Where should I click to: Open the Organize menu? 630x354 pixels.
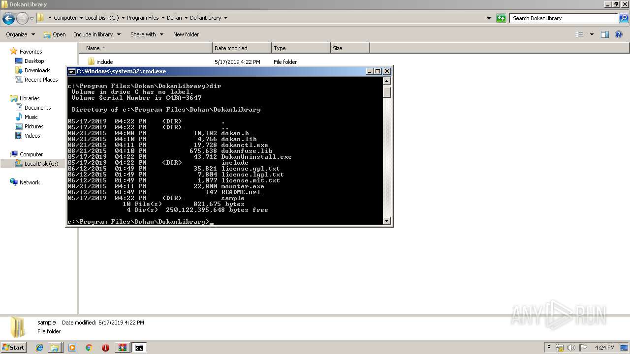click(20, 34)
